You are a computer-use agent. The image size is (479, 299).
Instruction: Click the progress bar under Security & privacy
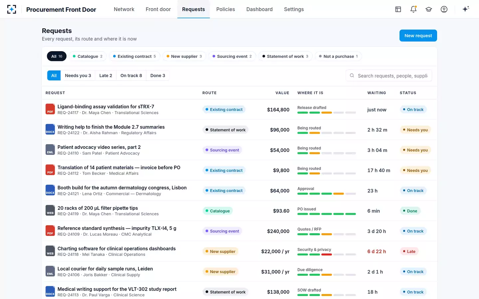click(327, 255)
